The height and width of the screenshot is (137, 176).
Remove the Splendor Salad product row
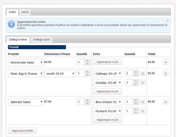coord(166,102)
